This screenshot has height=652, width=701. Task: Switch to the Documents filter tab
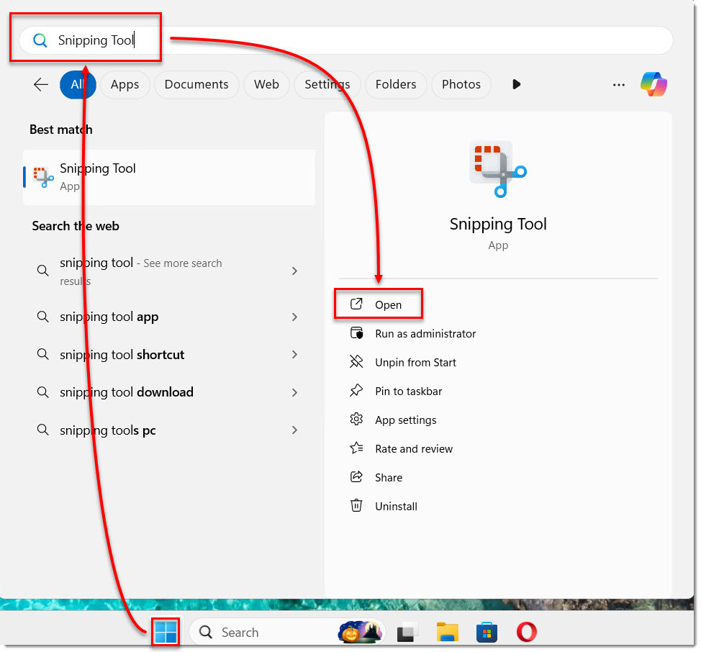(x=196, y=84)
